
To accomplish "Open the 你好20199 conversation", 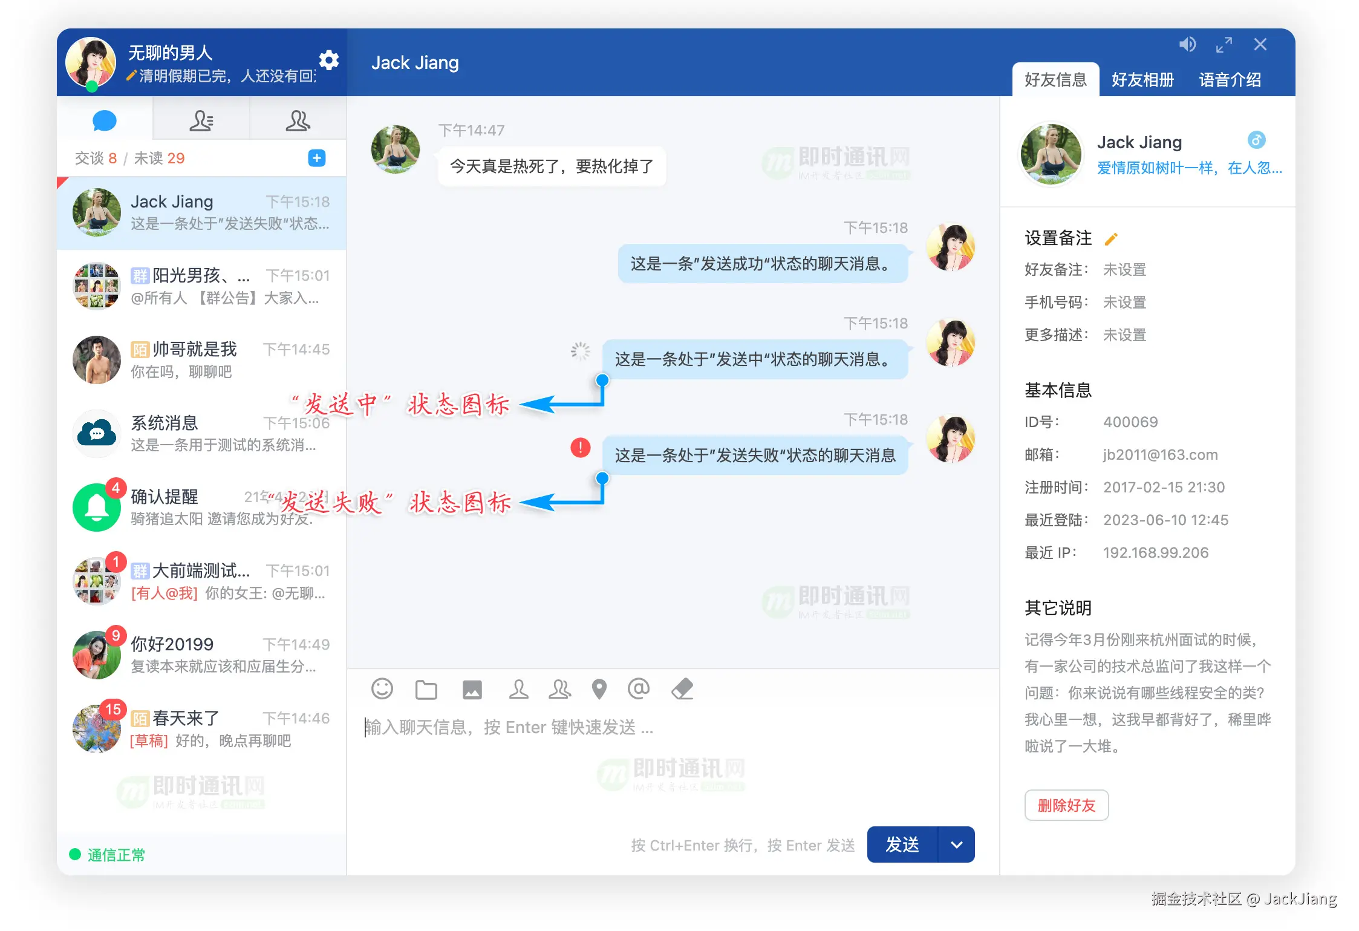I will tap(201, 655).
